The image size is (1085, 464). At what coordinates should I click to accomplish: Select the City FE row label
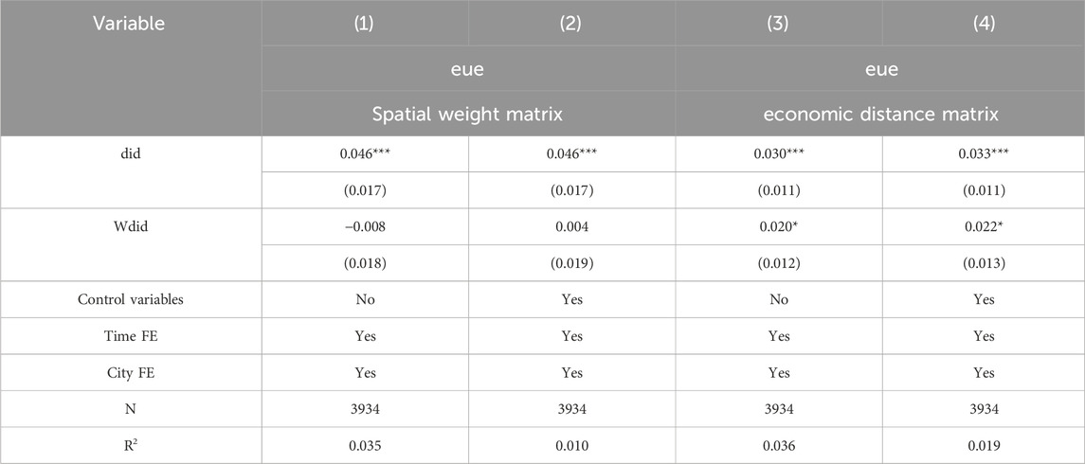point(129,371)
